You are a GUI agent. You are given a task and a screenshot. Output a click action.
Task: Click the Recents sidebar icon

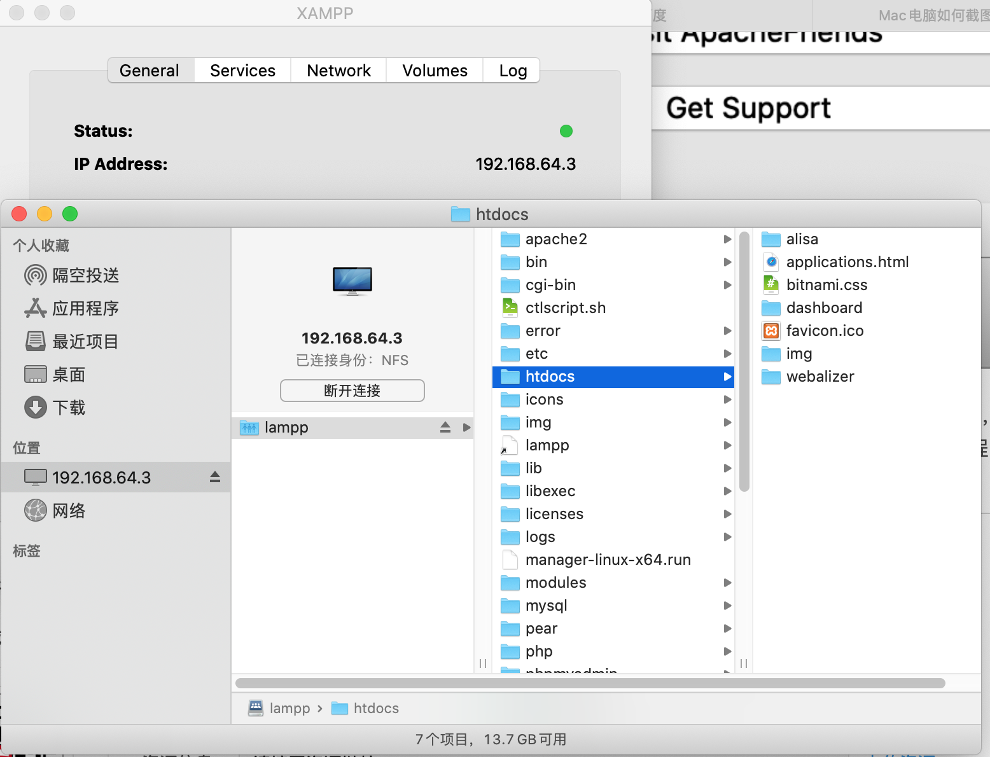pos(36,342)
